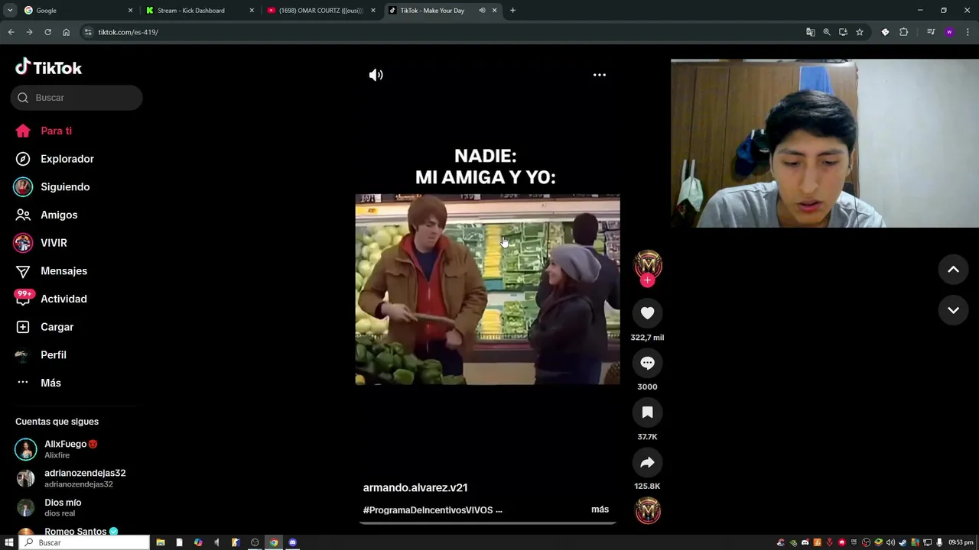Go to the browser home page
Image resolution: width=979 pixels, height=550 pixels.
[x=66, y=32]
